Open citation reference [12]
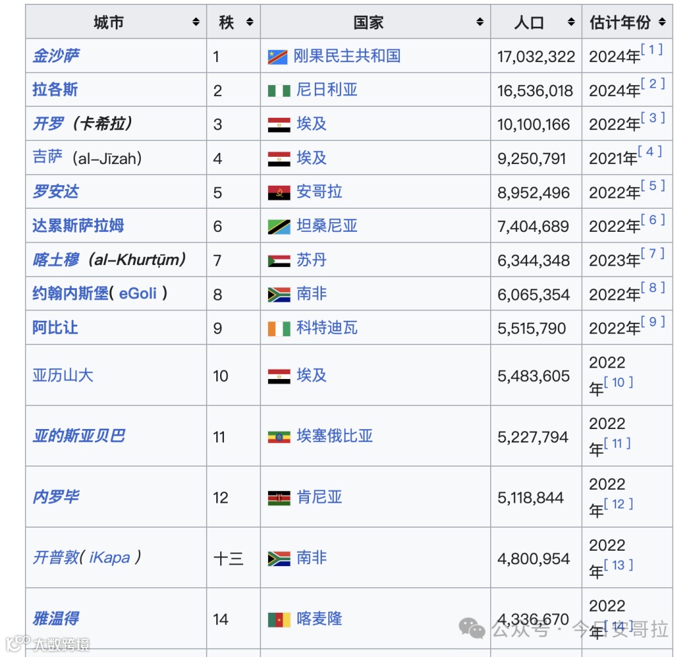This screenshot has height=657, width=691. click(x=619, y=504)
